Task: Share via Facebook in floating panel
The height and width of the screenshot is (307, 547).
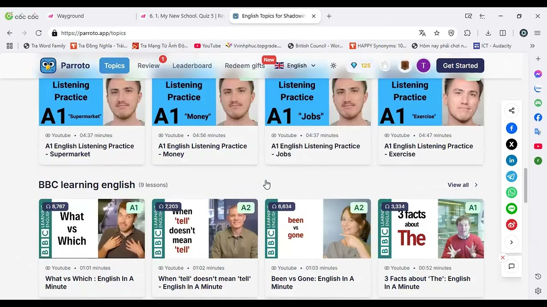Action: [512, 128]
